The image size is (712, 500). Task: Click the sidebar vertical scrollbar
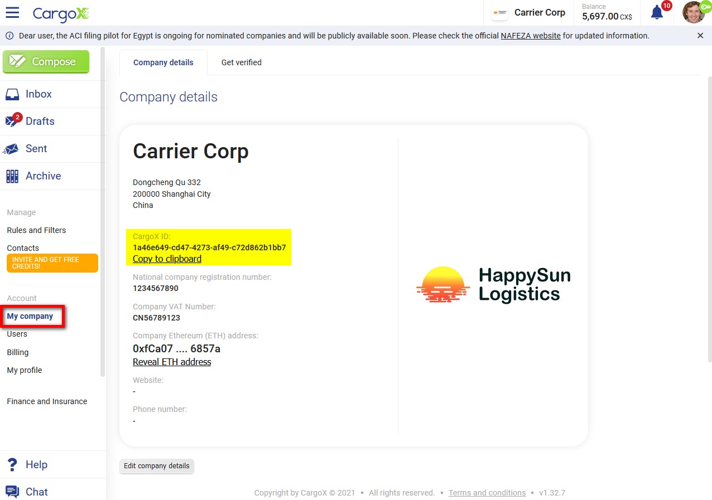tap(103, 212)
